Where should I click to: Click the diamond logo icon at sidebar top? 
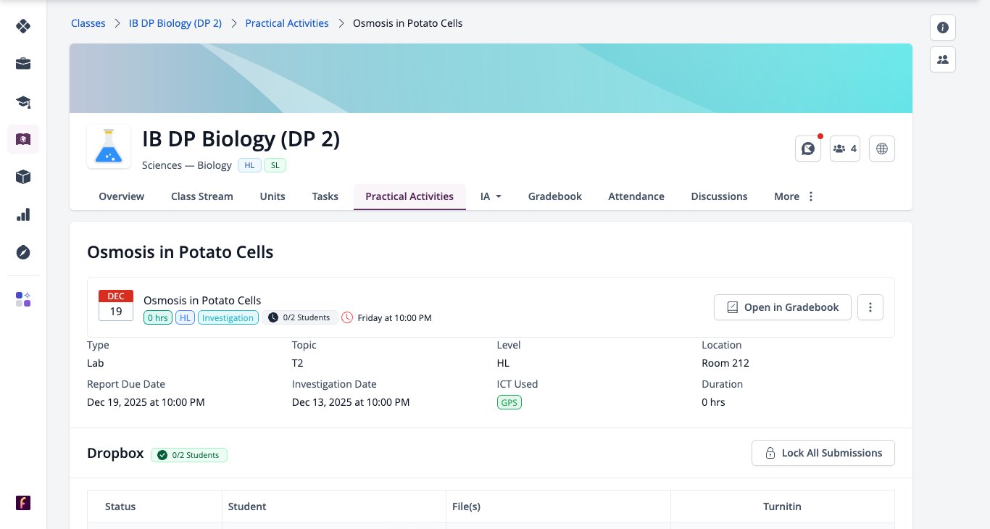[23, 26]
